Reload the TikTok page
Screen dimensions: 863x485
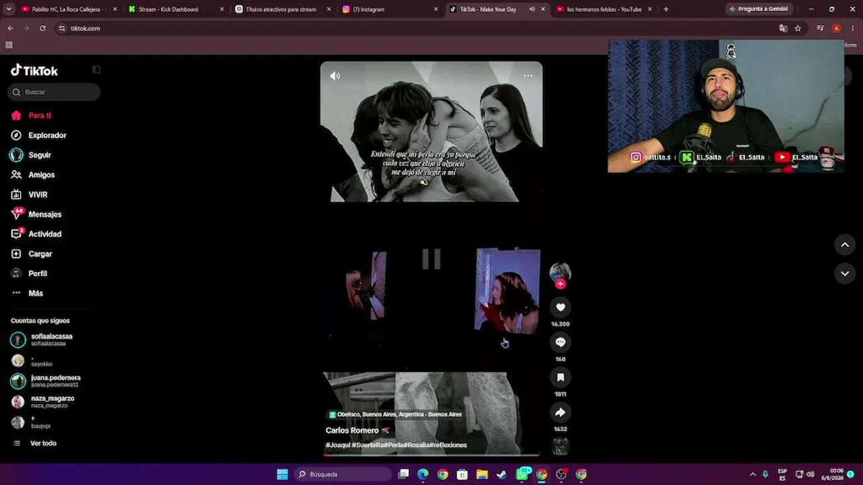pos(42,28)
